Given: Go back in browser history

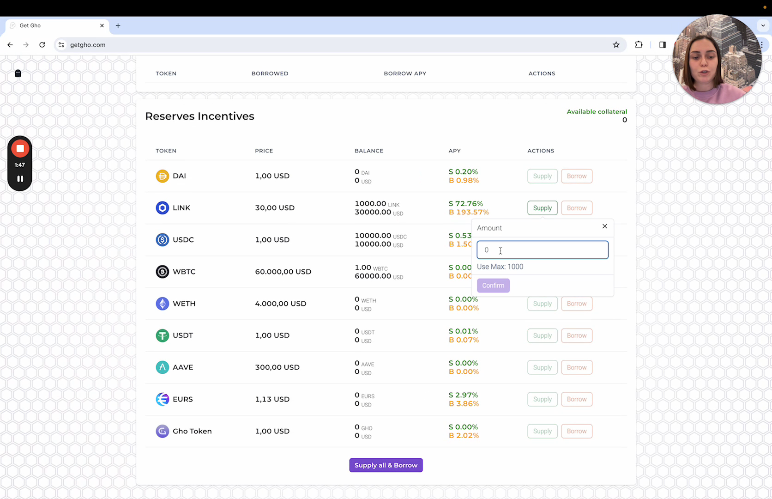Looking at the screenshot, I should pyautogui.click(x=10, y=45).
